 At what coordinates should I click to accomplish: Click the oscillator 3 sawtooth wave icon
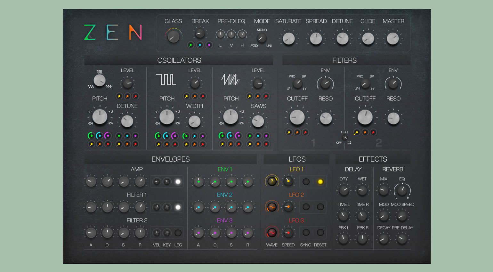pos(230,79)
